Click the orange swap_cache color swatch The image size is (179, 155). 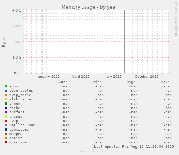click(x=6, y=95)
